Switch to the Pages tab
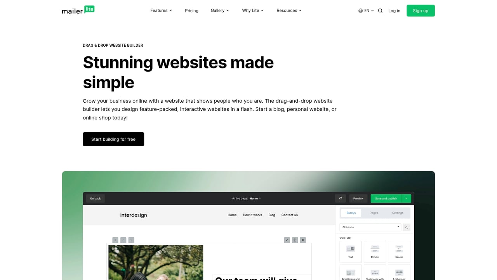 [x=374, y=213]
